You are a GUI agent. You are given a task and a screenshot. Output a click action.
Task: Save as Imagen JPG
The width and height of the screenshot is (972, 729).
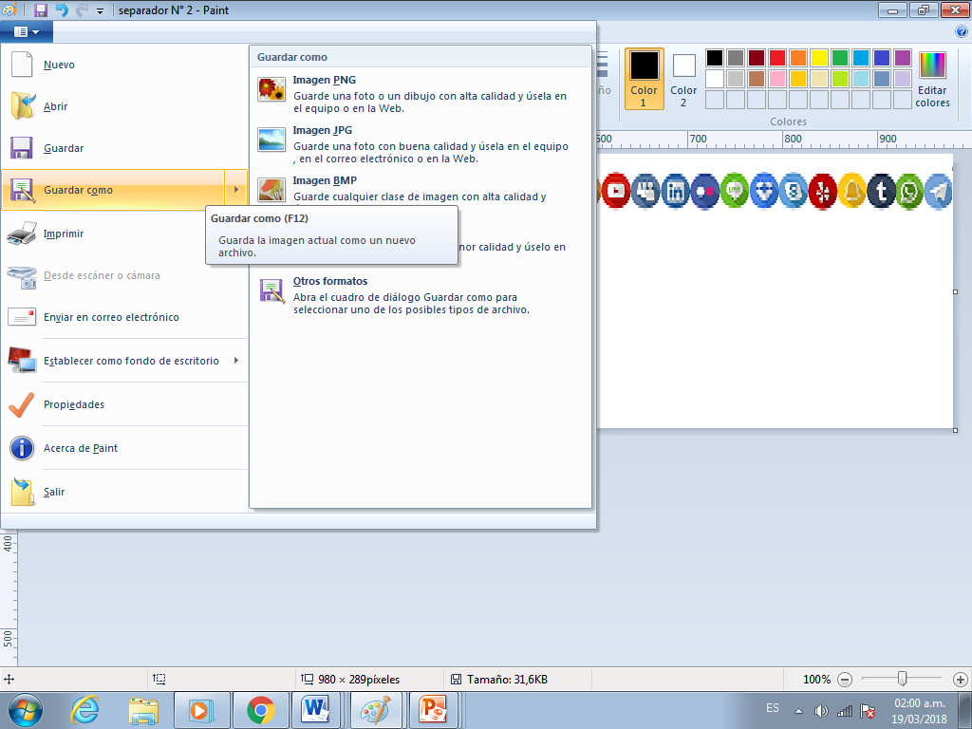(421, 144)
